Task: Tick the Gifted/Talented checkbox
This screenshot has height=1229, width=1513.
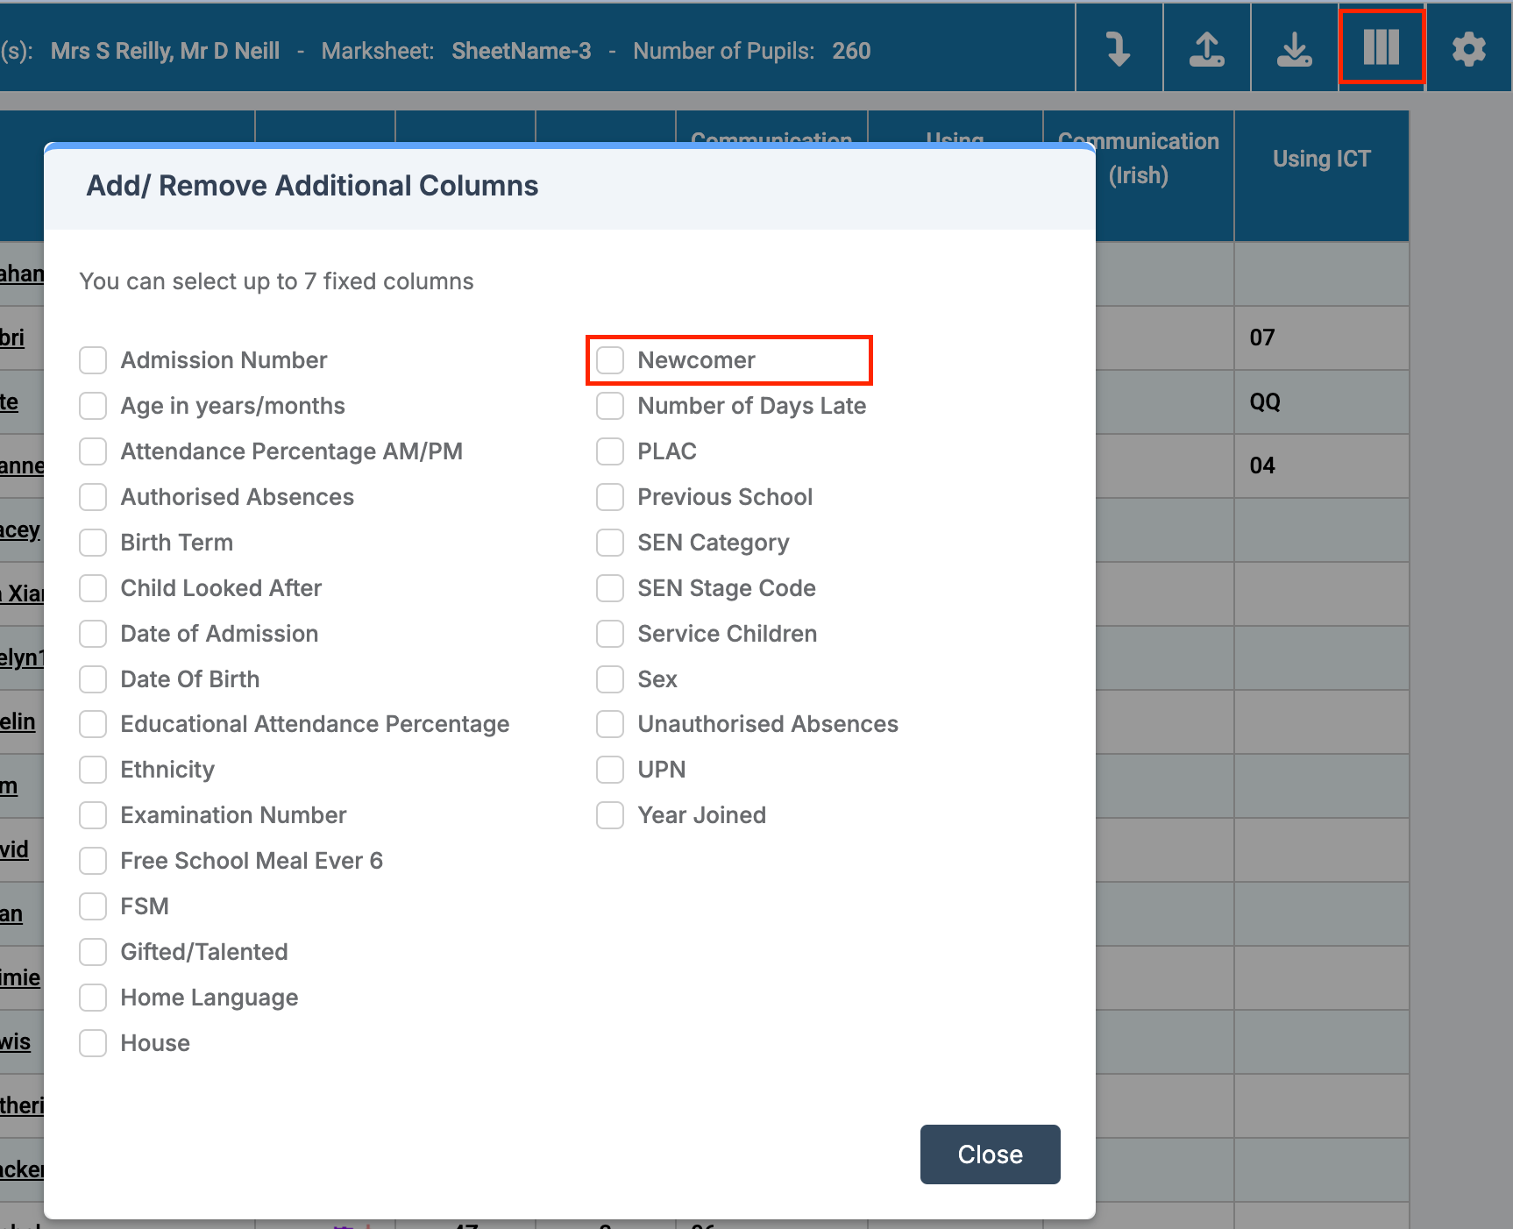Action: pos(93,952)
